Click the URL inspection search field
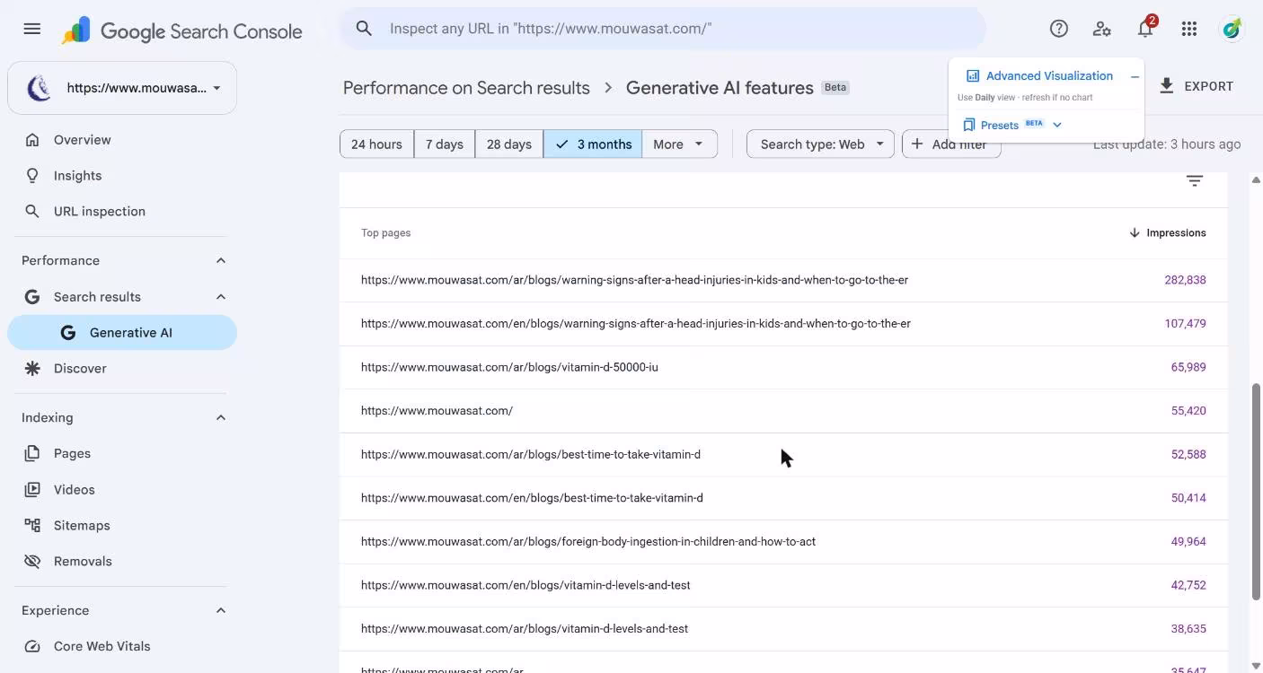The width and height of the screenshot is (1263, 673). (x=662, y=29)
